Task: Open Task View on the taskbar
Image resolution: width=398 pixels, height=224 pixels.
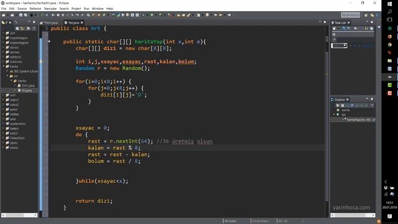Action: point(390,19)
